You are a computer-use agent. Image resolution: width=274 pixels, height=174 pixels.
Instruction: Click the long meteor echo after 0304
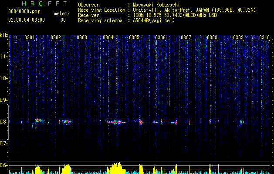click(x=117, y=122)
